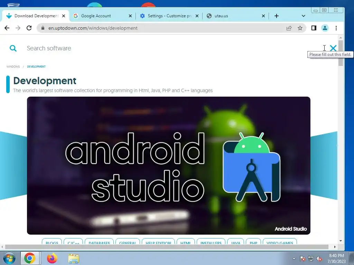Launch Firefox from the taskbar

point(52,258)
